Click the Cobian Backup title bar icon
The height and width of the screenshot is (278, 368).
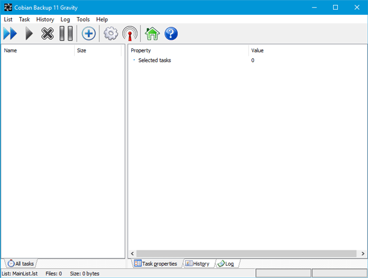point(8,7)
